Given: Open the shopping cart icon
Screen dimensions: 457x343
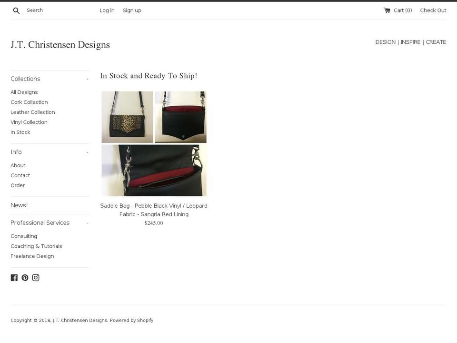Looking at the screenshot, I should coord(387,10).
